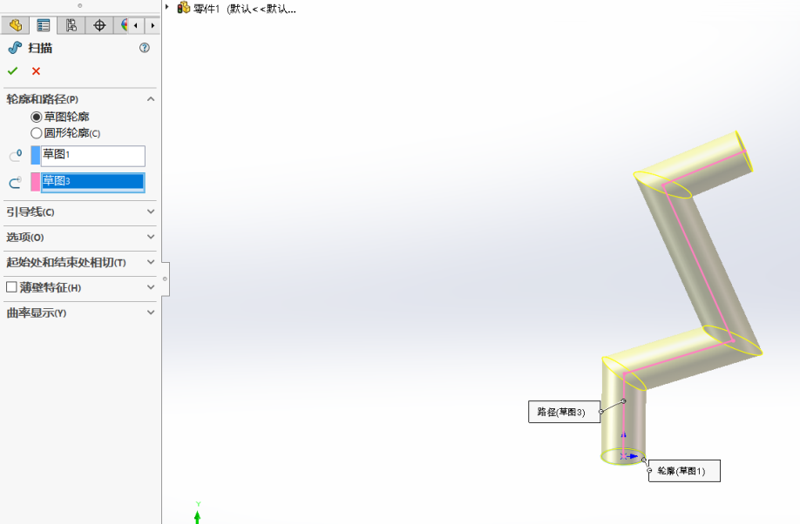800x524 pixels.
Task: Confirm the sweep with green checkmark
Action: click(x=13, y=71)
